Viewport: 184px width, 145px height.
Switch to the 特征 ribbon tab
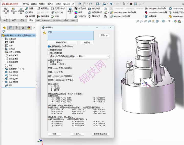click(5, 20)
